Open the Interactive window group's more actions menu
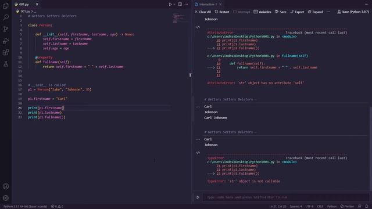This screenshot has height=209, width=372. (x=367, y=4)
